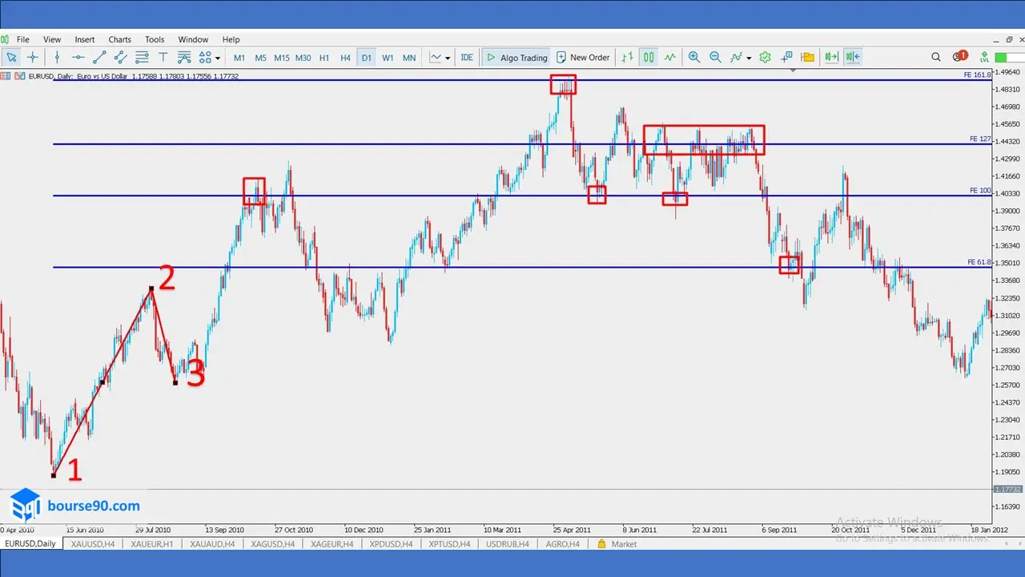The height and width of the screenshot is (577, 1025).
Task: Open the chart type dropdown arrow
Action: 448,58
